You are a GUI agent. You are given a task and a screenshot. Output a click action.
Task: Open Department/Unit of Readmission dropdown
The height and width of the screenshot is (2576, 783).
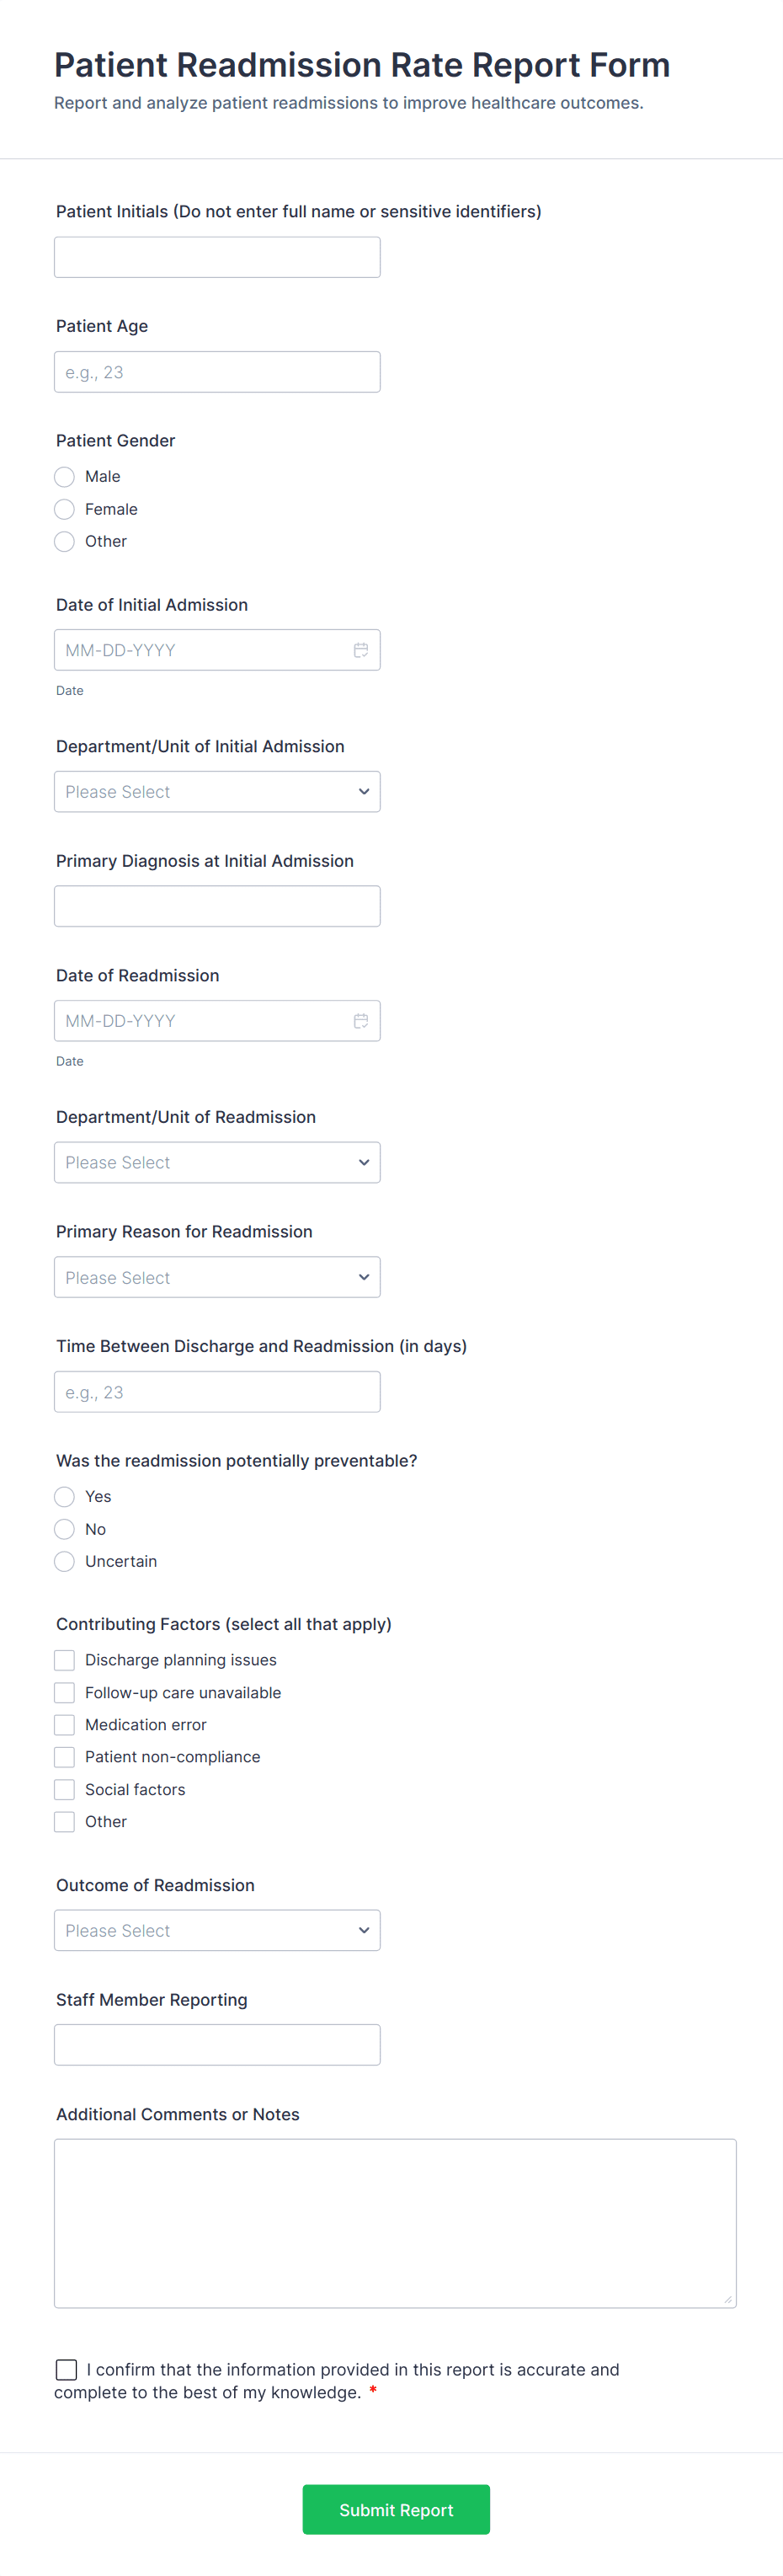click(217, 1162)
